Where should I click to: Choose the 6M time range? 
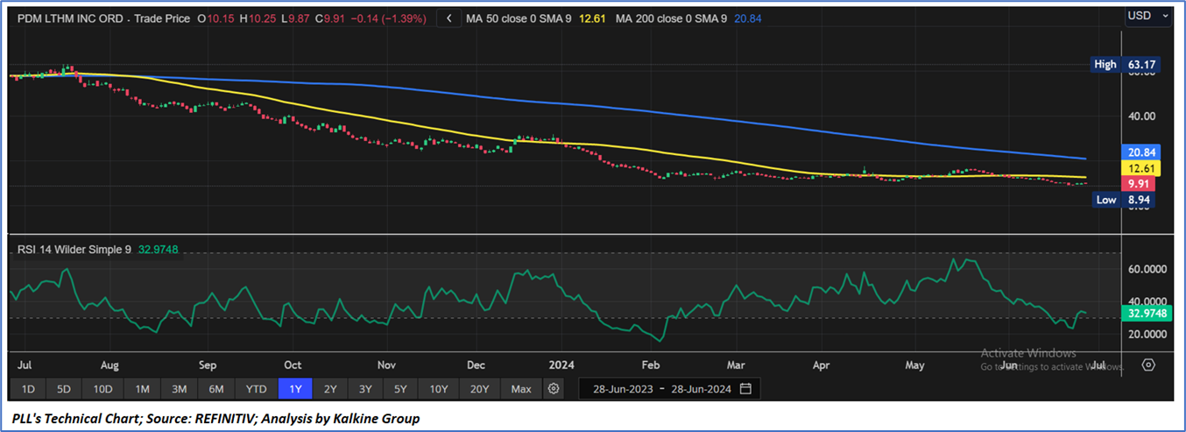coord(216,388)
